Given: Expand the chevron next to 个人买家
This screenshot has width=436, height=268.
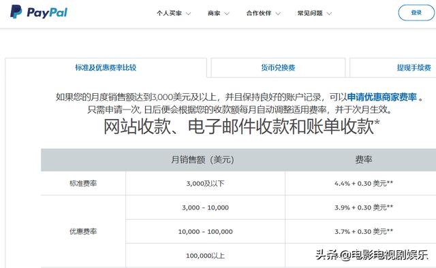Looking at the screenshot, I should point(188,14).
